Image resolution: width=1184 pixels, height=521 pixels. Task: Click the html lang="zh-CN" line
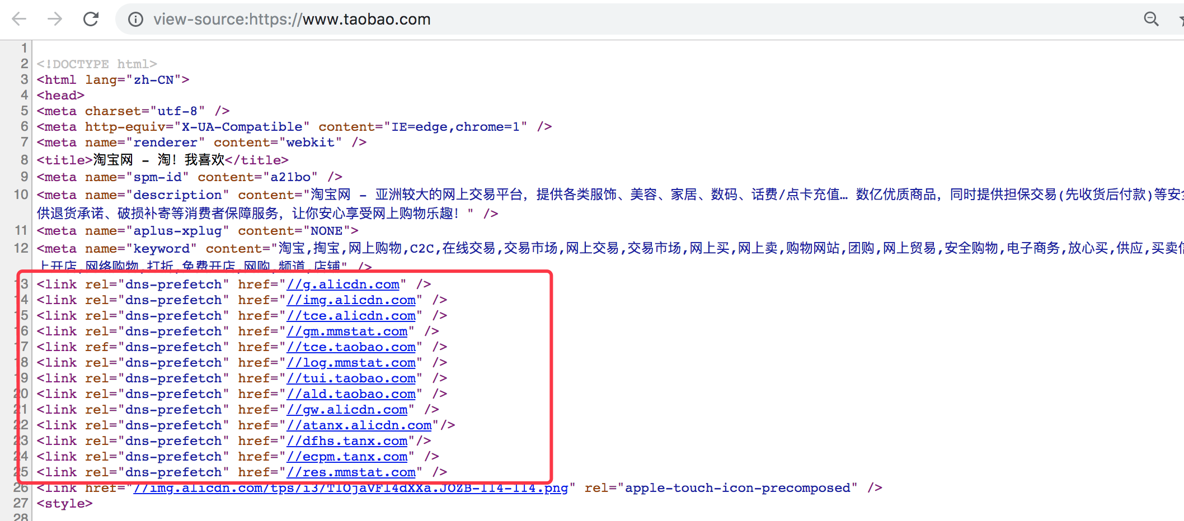(x=113, y=80)
